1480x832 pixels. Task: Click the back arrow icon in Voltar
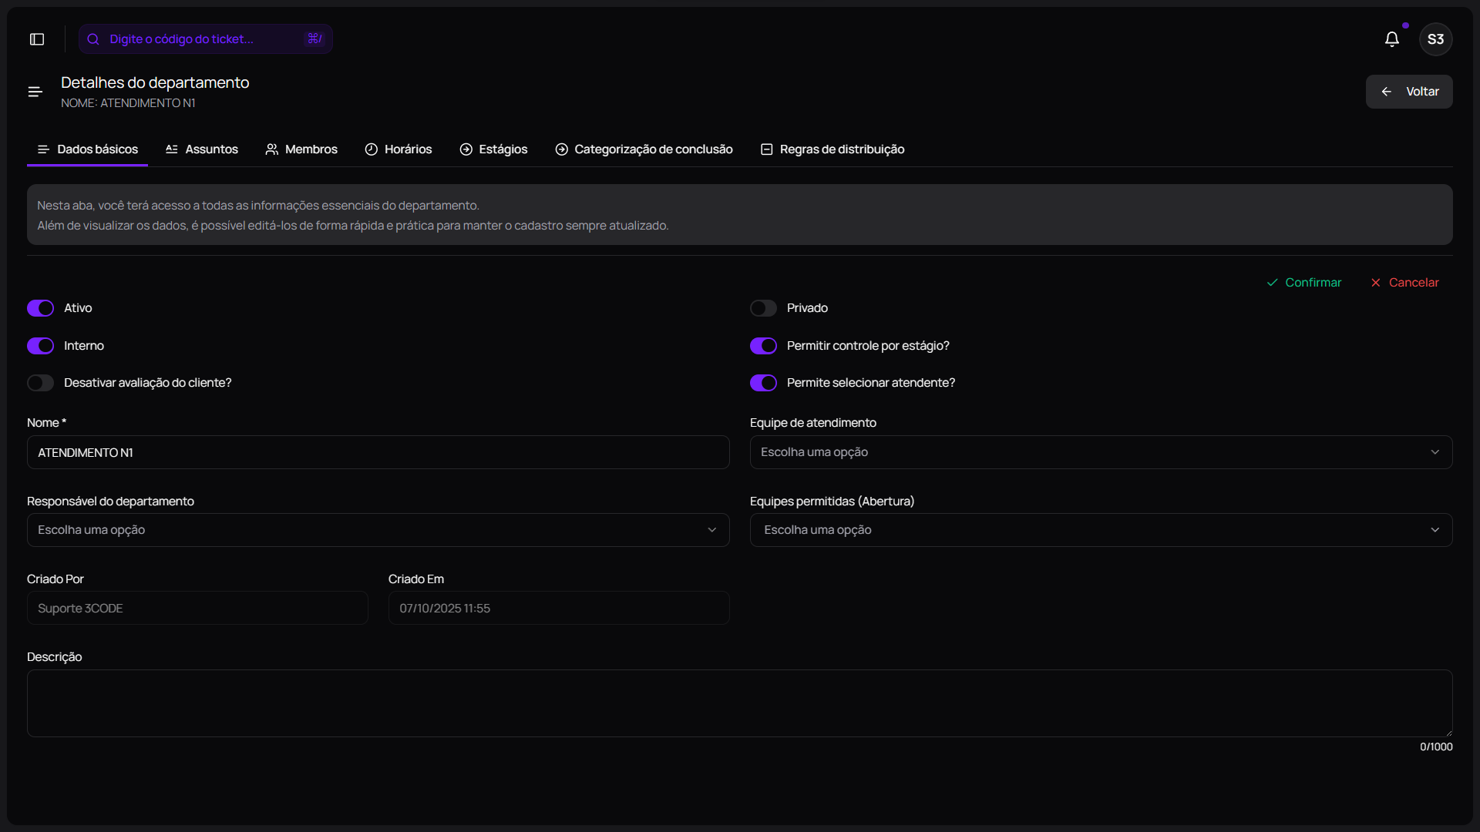[x=1387, y=92]
